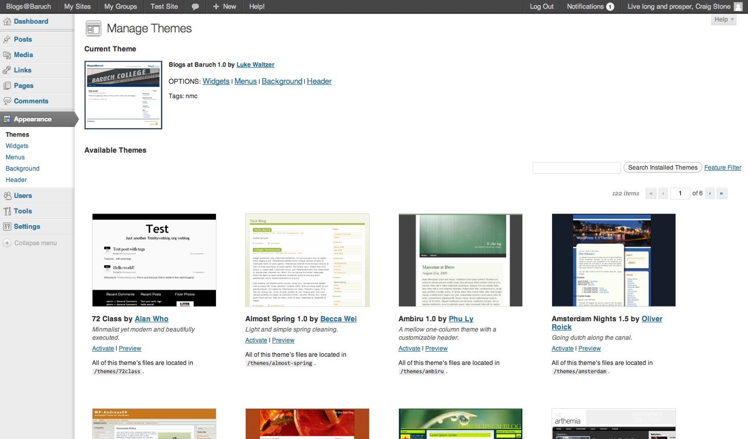This screenshot has height=439, width=748.
Task: Open the My Sites menu
Action: tap(77, 7)
